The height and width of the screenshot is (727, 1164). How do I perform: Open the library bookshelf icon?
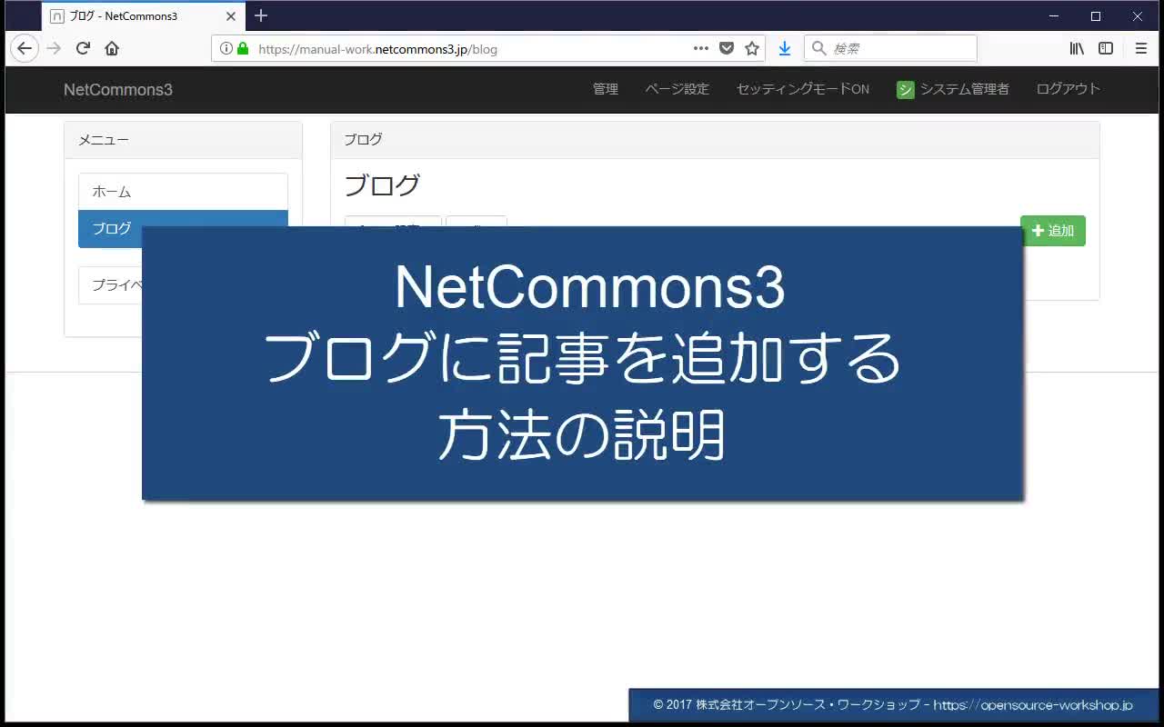[x=1077, y=48]
